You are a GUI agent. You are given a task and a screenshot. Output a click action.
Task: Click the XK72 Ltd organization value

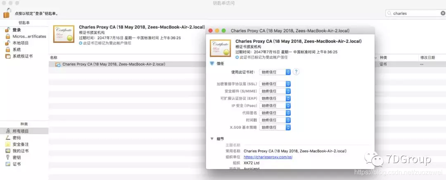pos(251,163)
